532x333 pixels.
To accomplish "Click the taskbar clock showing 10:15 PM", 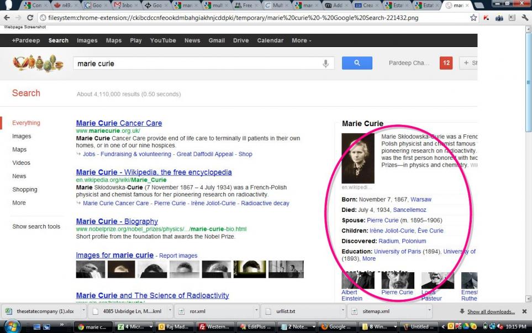I will pos(516,326).
